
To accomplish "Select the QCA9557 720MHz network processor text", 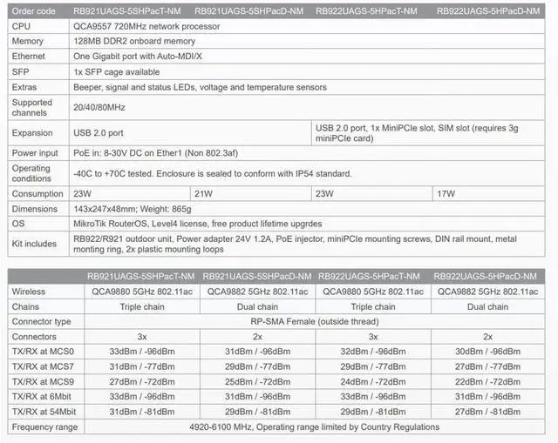I will 145,26.
